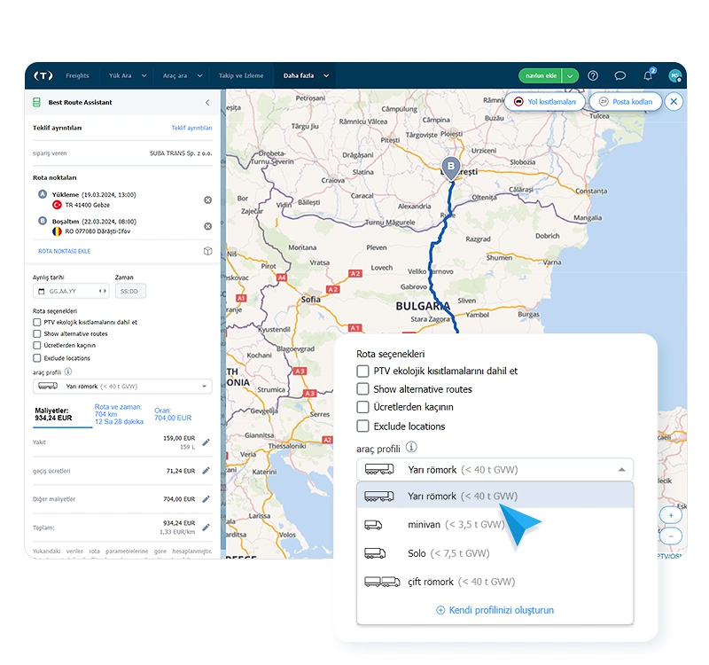Open the help question mark icon
The image size is (709, 665).
(593, 75)
